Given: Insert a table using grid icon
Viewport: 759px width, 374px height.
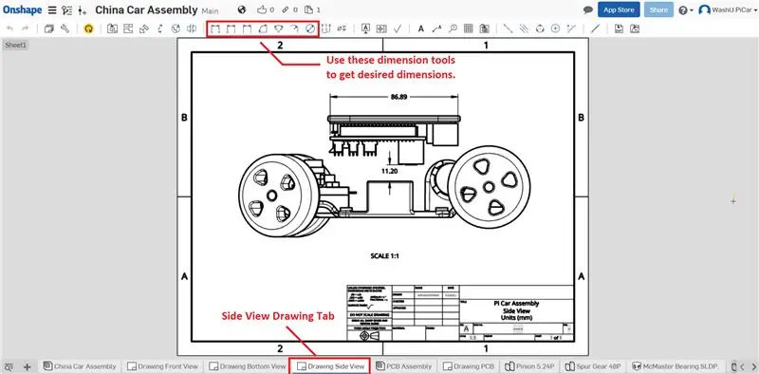Looking at the screenshot, I should pos(468,29).
